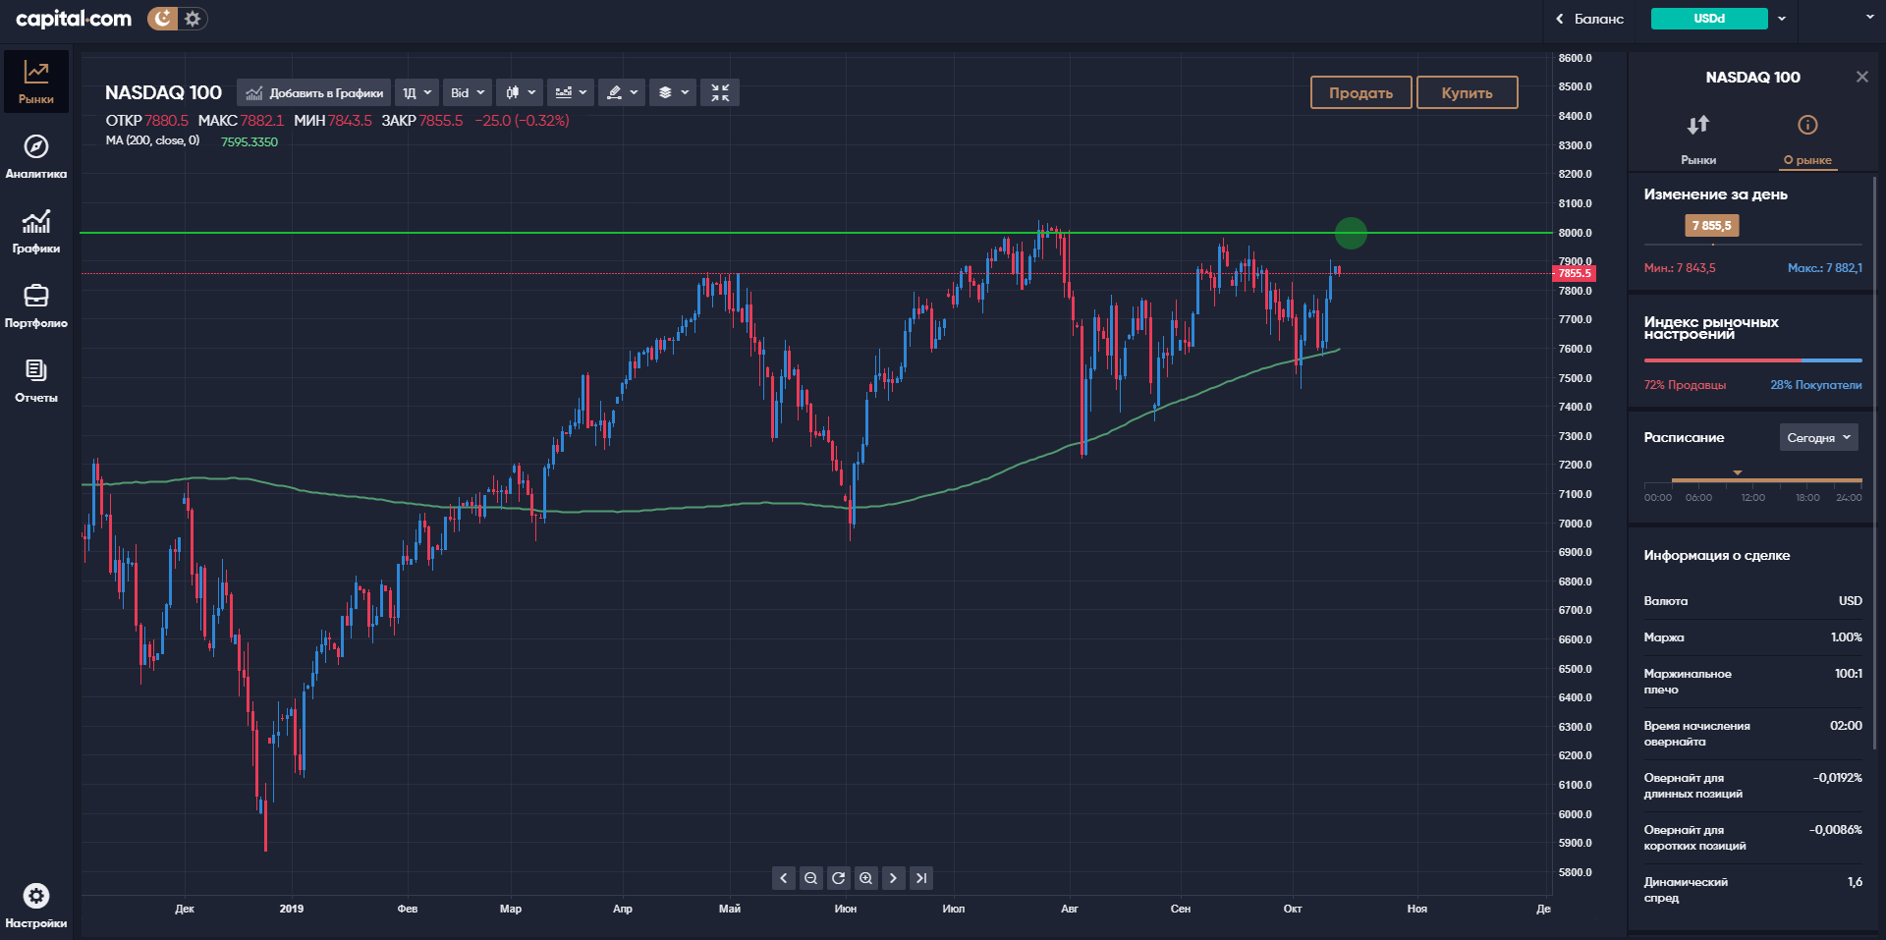Click the −25.0 (−0.32%) change value
The width and height of the screenshot is (1886, 940).
click(522, 121)
